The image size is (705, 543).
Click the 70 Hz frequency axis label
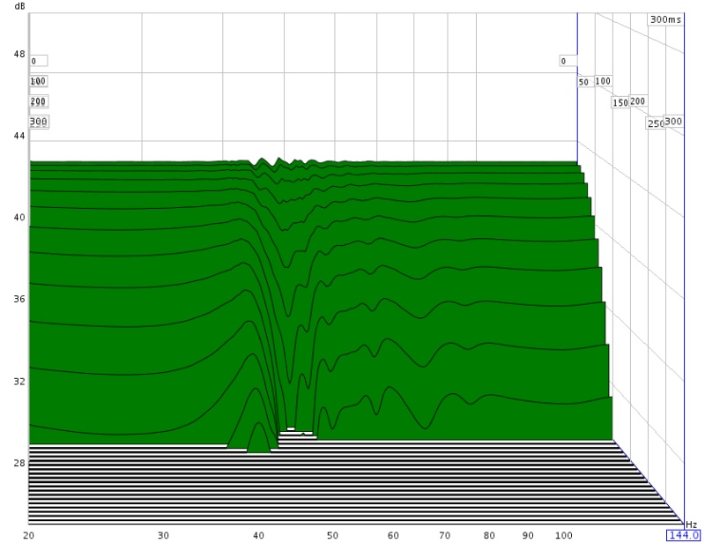[x=443, y=535]
